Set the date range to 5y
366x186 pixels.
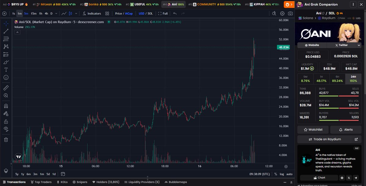click(x=17, y=174)
